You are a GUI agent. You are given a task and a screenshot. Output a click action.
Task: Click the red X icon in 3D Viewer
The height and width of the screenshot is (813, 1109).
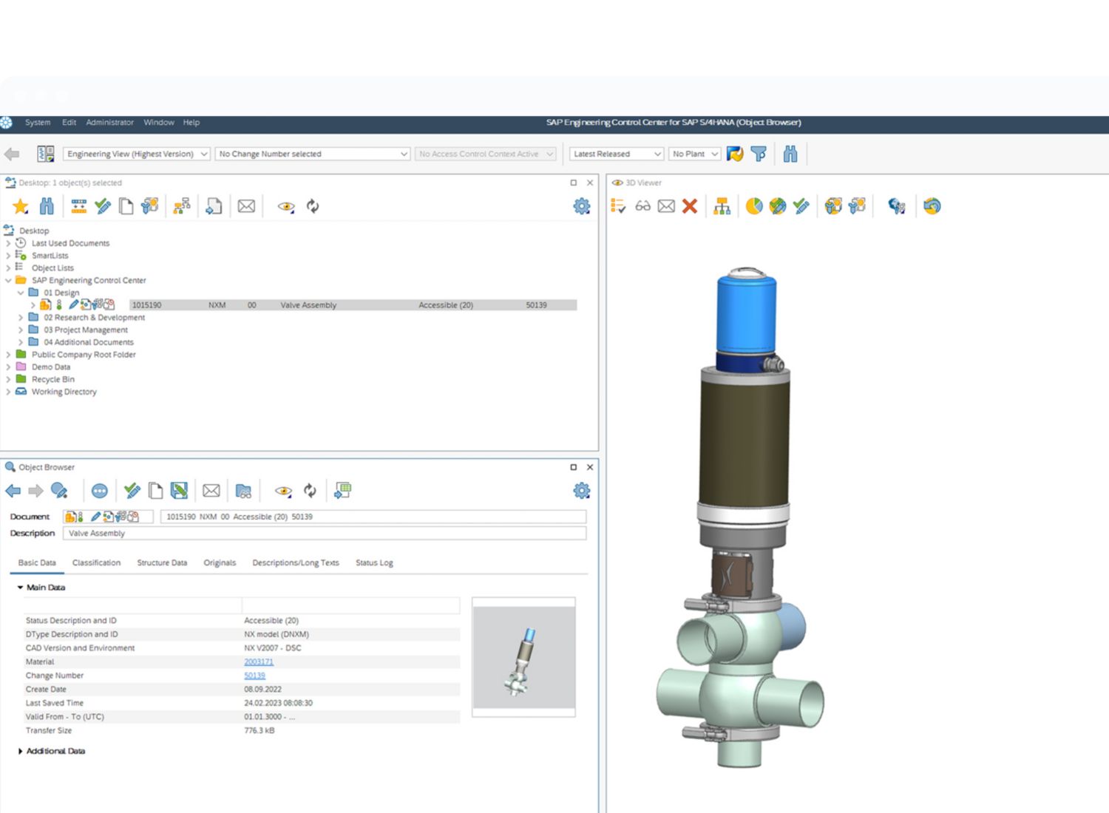click(x=690, y=206)
